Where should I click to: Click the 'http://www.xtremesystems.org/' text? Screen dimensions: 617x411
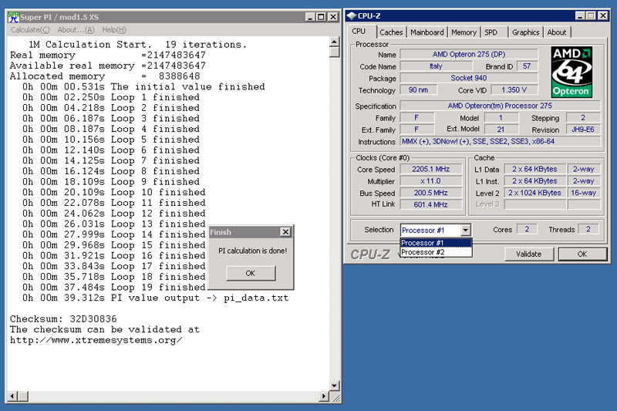tap(96, 340)
